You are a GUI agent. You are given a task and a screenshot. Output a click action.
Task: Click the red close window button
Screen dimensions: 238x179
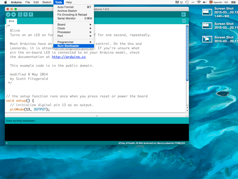8,9
